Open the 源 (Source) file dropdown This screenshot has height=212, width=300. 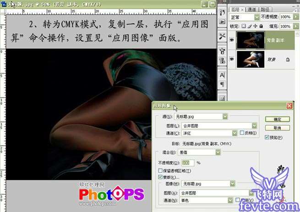click(224, 117)
